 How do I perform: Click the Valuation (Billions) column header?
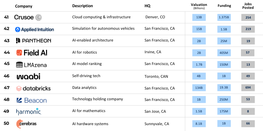pyautogui.click(x=199, y=7)
